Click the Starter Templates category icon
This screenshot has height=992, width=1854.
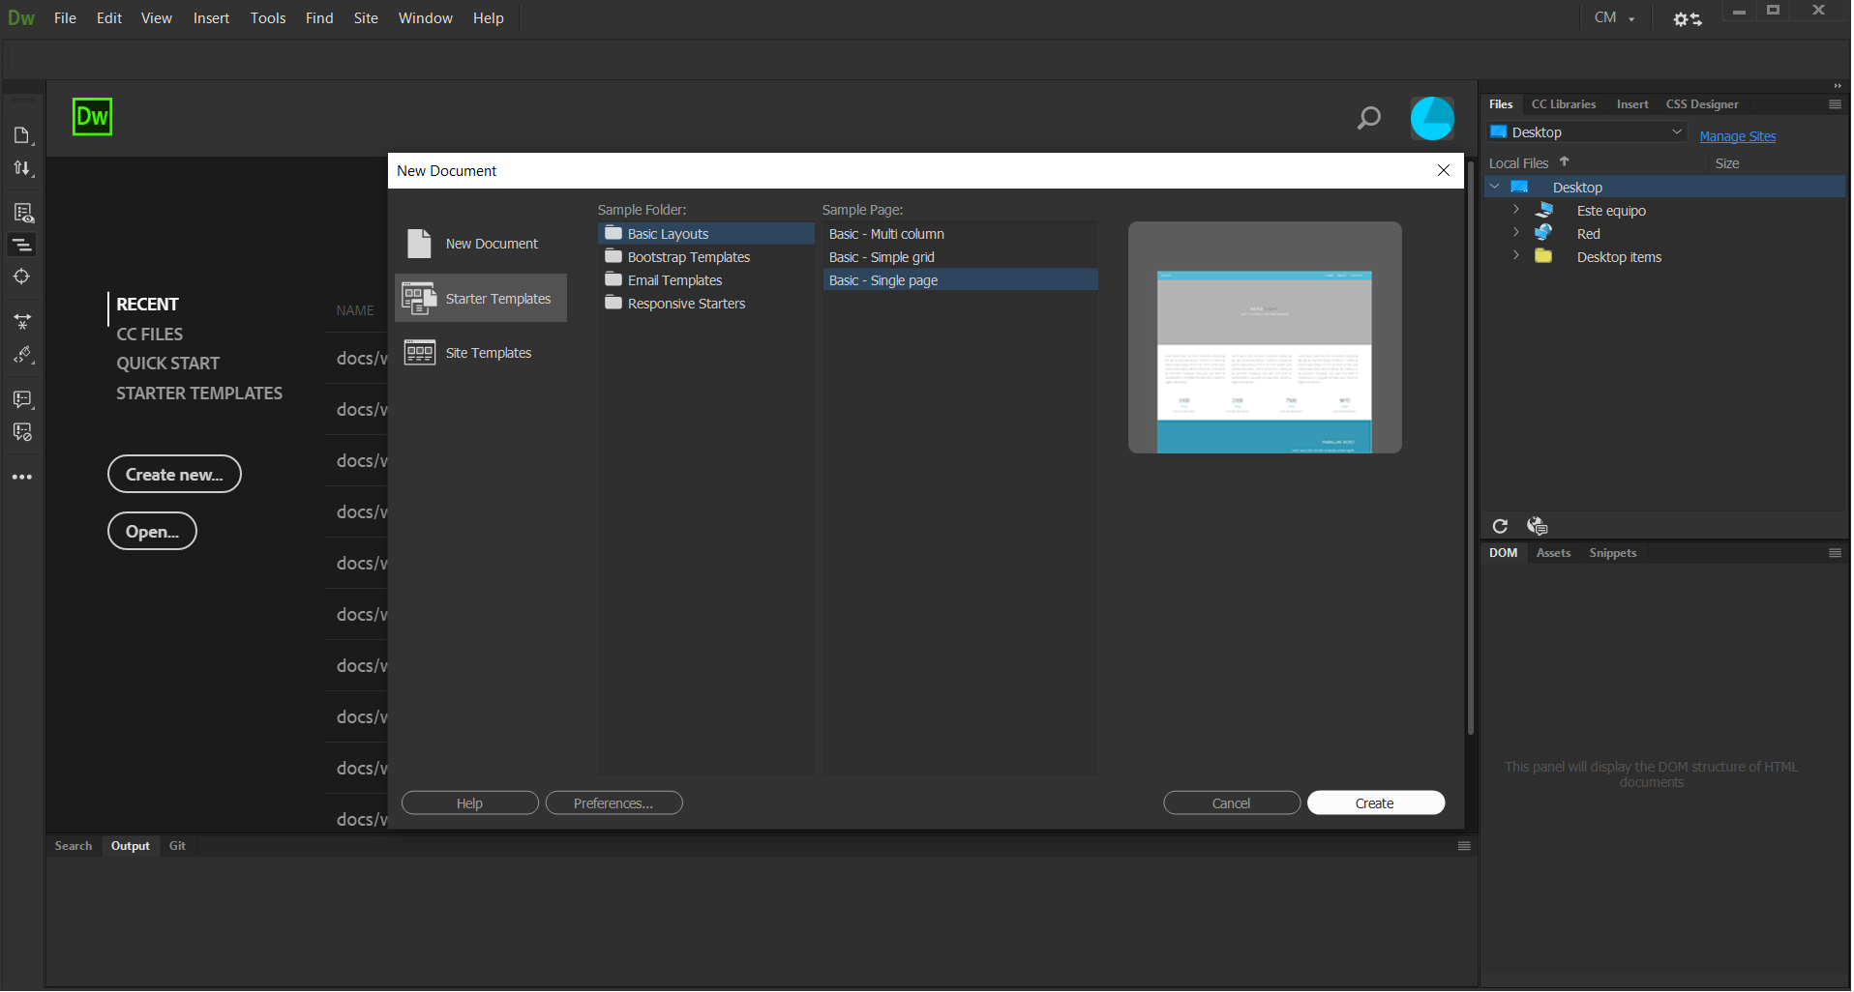tap(419, 298)
